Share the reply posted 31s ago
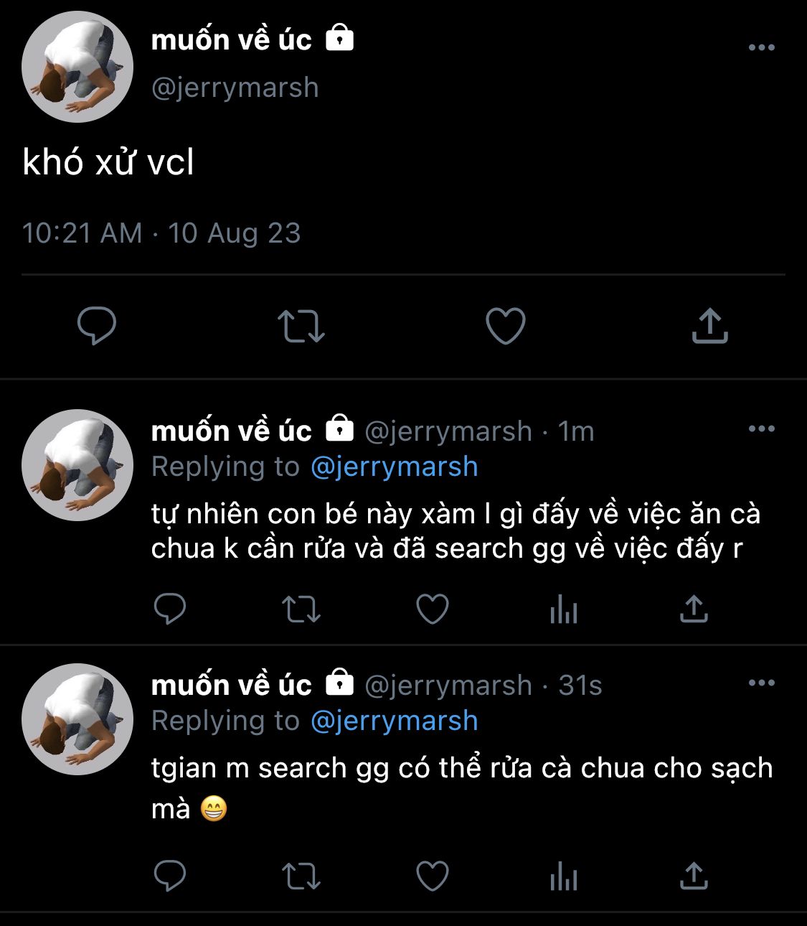The image size is (807, 926). [694, 876]
